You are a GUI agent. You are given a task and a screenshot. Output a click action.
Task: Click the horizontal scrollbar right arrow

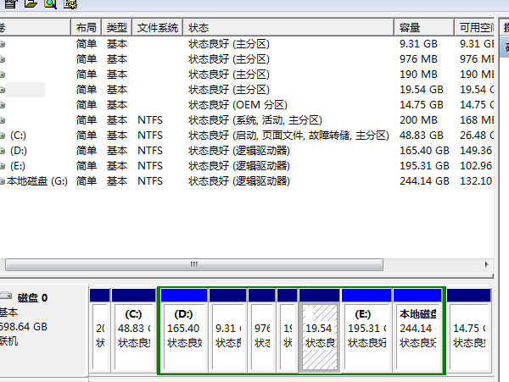[486, 264]
